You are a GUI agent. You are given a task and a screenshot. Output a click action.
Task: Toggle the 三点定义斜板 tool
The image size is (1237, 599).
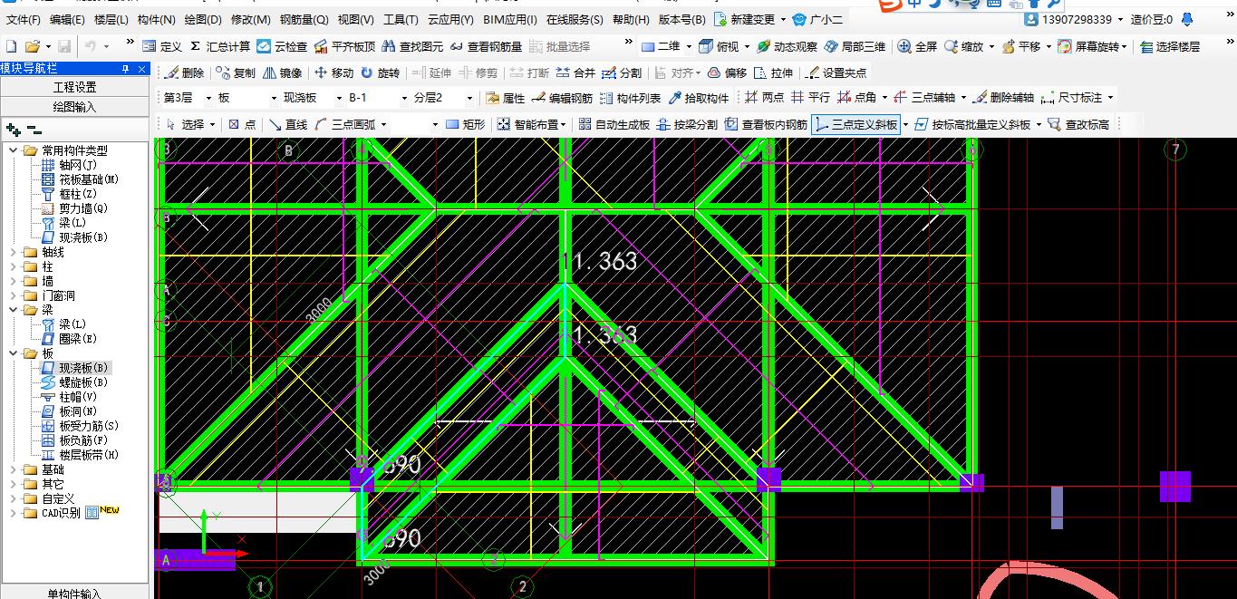(856, 125)
